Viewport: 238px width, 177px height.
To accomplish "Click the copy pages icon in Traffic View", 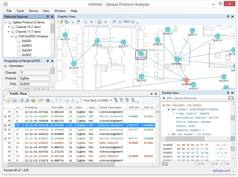I will click(x=60, y=100).
